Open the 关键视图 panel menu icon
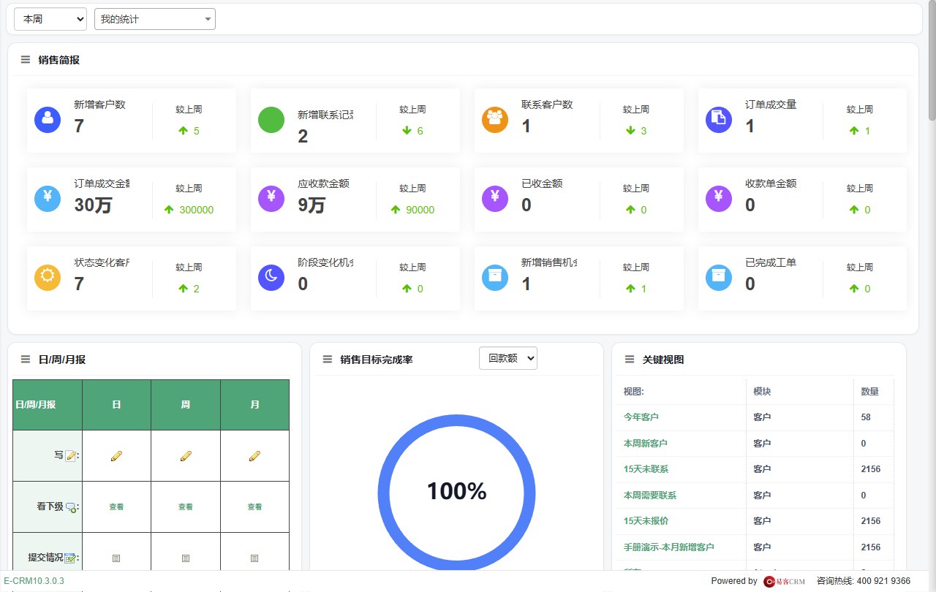Viewport: 936px width, 592px height. (630, 360)
